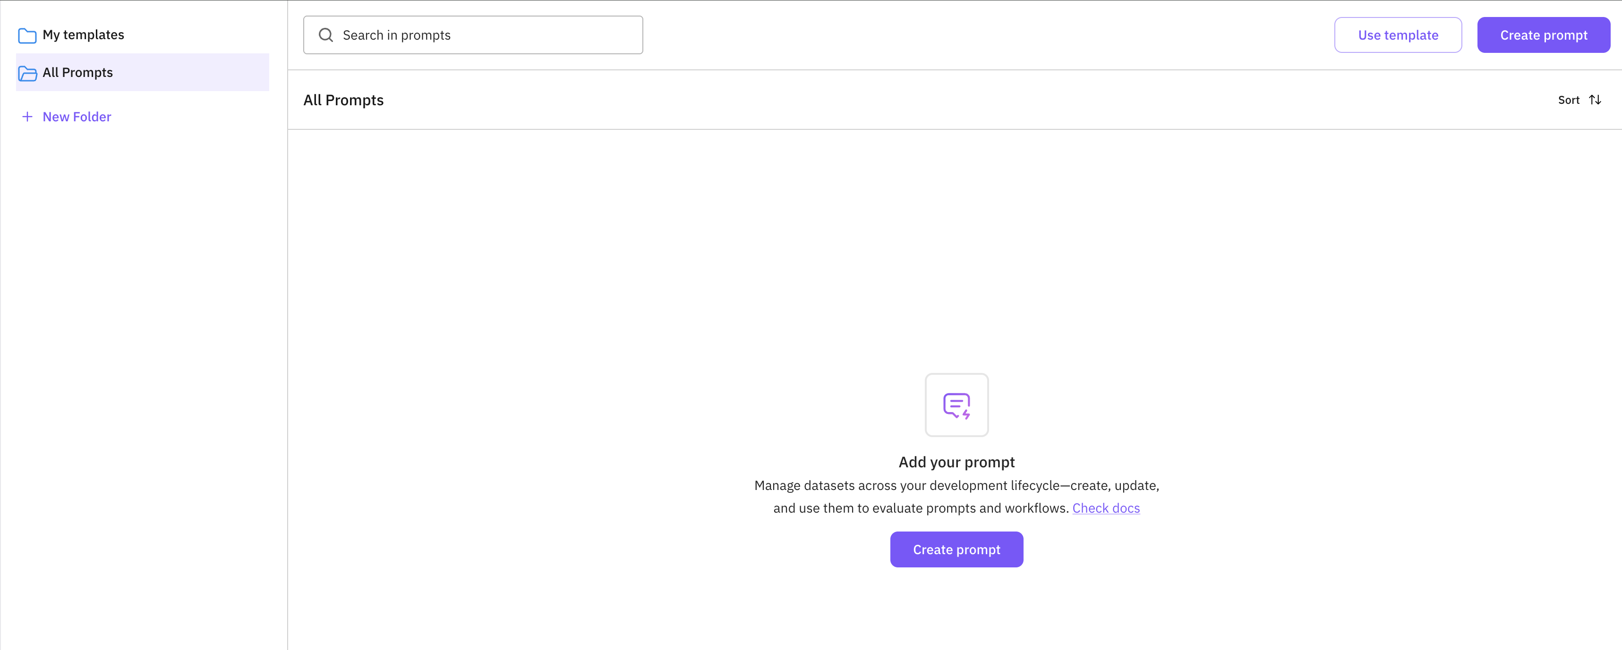Select the All Prompts sidebar entry
Viewport: 1622px width, 650px height.
coord(77,72)
